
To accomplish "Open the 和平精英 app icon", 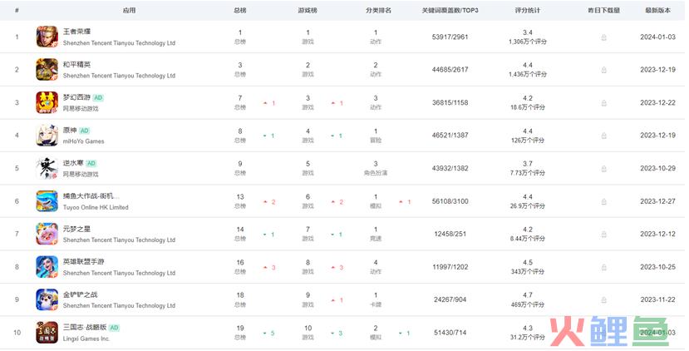I will tap(47, 70).
